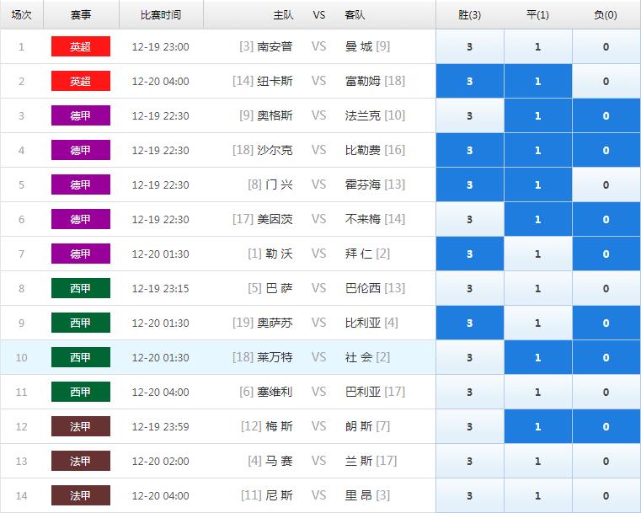
Task: Deselect draw (1) for 沙尔克 vs 比勒费
Action: tap(538, 150)
